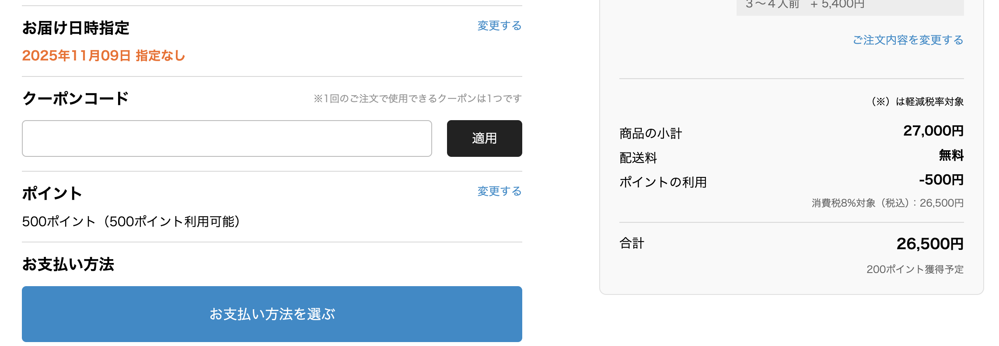Click the 消費税8%対象 tax line
Image resolution: width=999 pixels, height=346 pixels.
point(887,203)
